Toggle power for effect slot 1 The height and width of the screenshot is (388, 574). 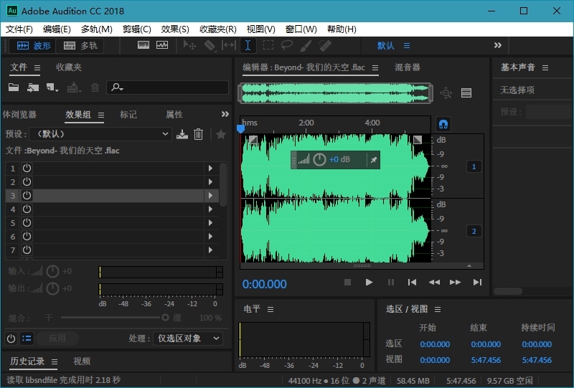27,168
